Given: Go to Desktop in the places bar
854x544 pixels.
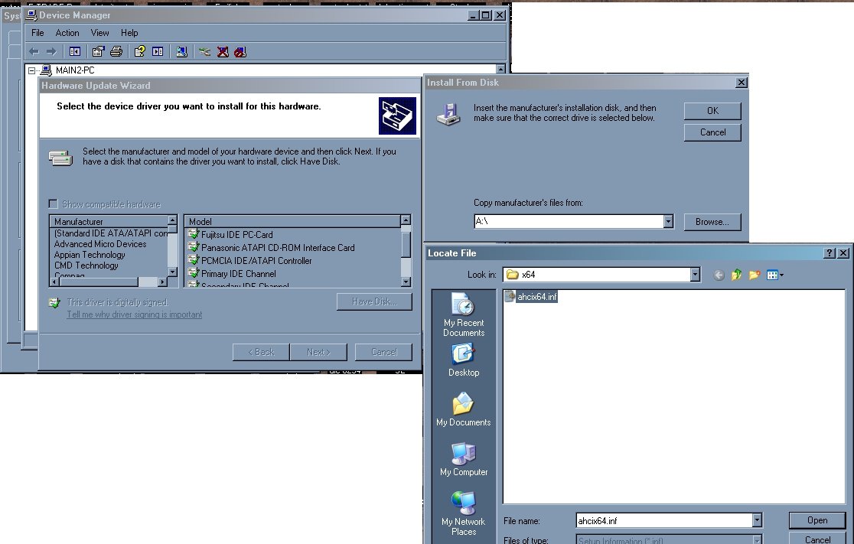Looking at the screenshot, I should point(464,360).
